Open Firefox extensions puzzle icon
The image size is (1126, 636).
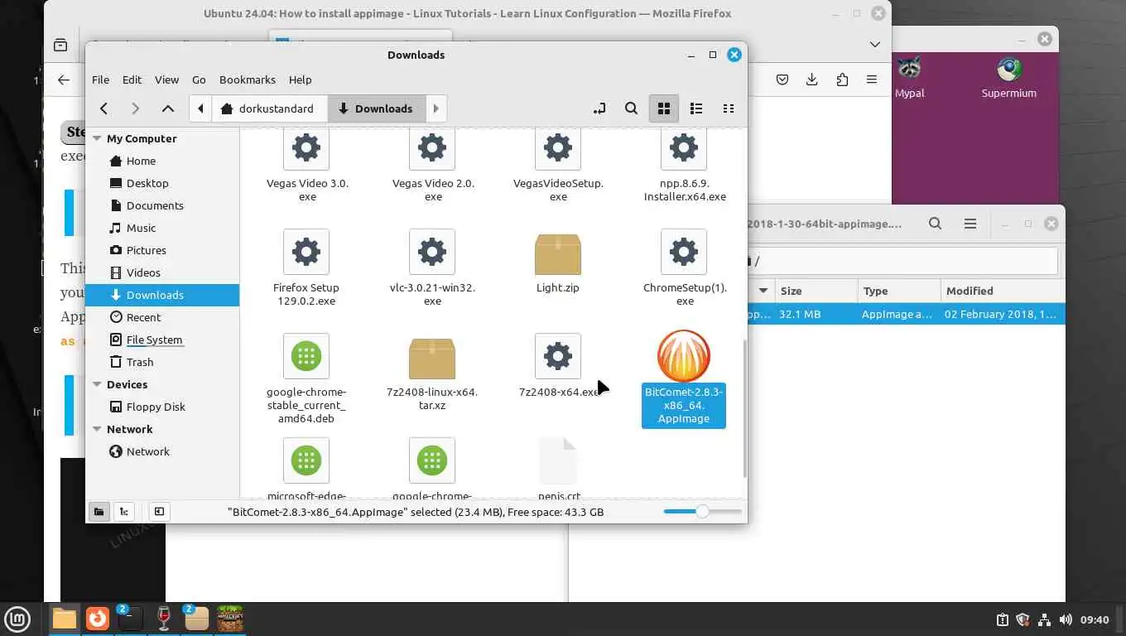(842, 79)
